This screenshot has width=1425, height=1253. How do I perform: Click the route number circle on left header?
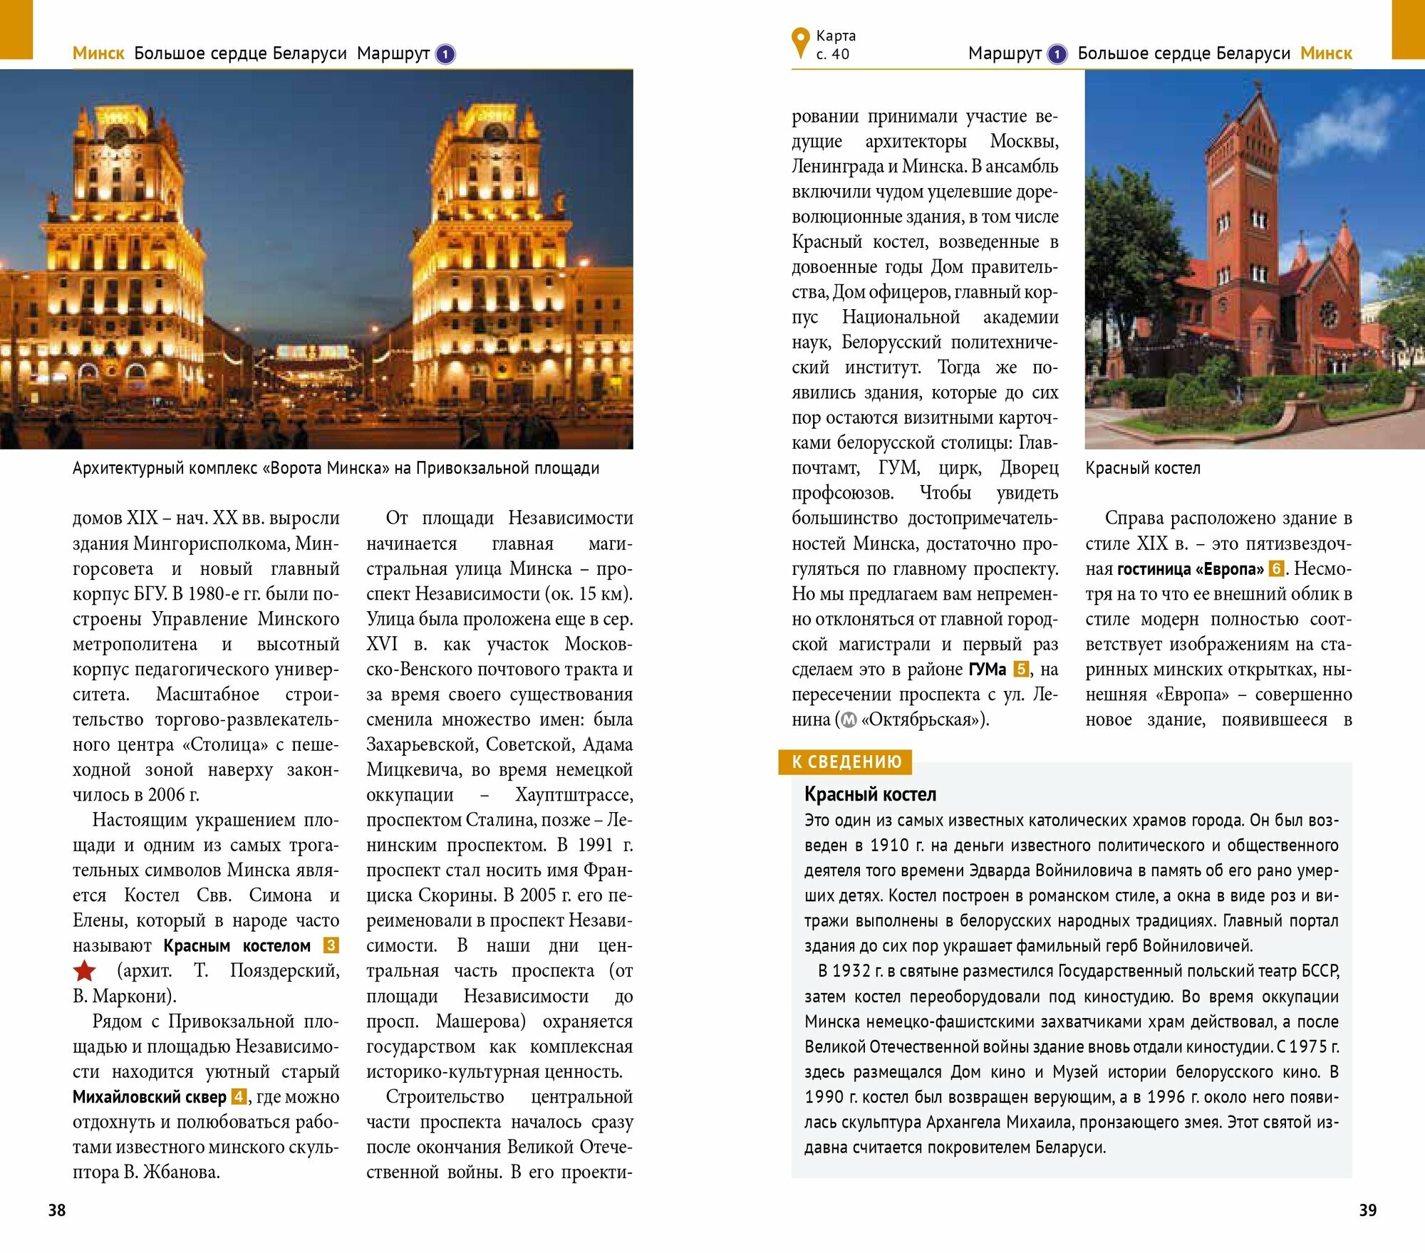pyautogui.click(x=445, y=54)
